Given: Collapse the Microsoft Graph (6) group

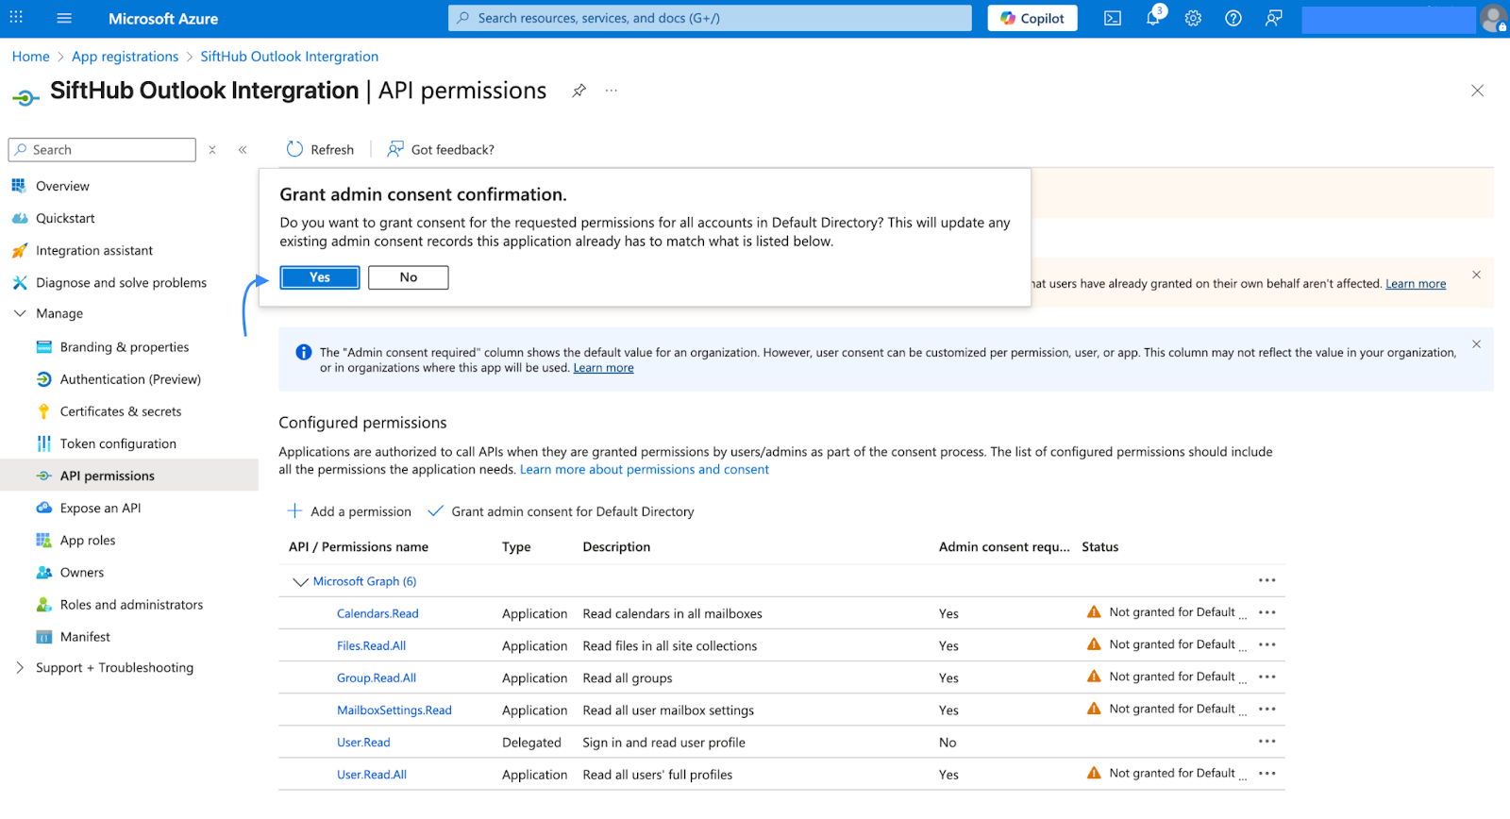Looking at the screenshot, I should (300, 581).
